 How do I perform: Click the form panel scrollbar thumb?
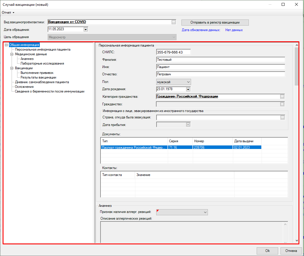pyautogui.click(x=297, y=66)
